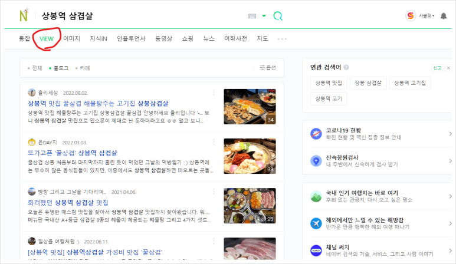Click the 신고 report button
Screen dimensions: 456x264
pos(437,68)
